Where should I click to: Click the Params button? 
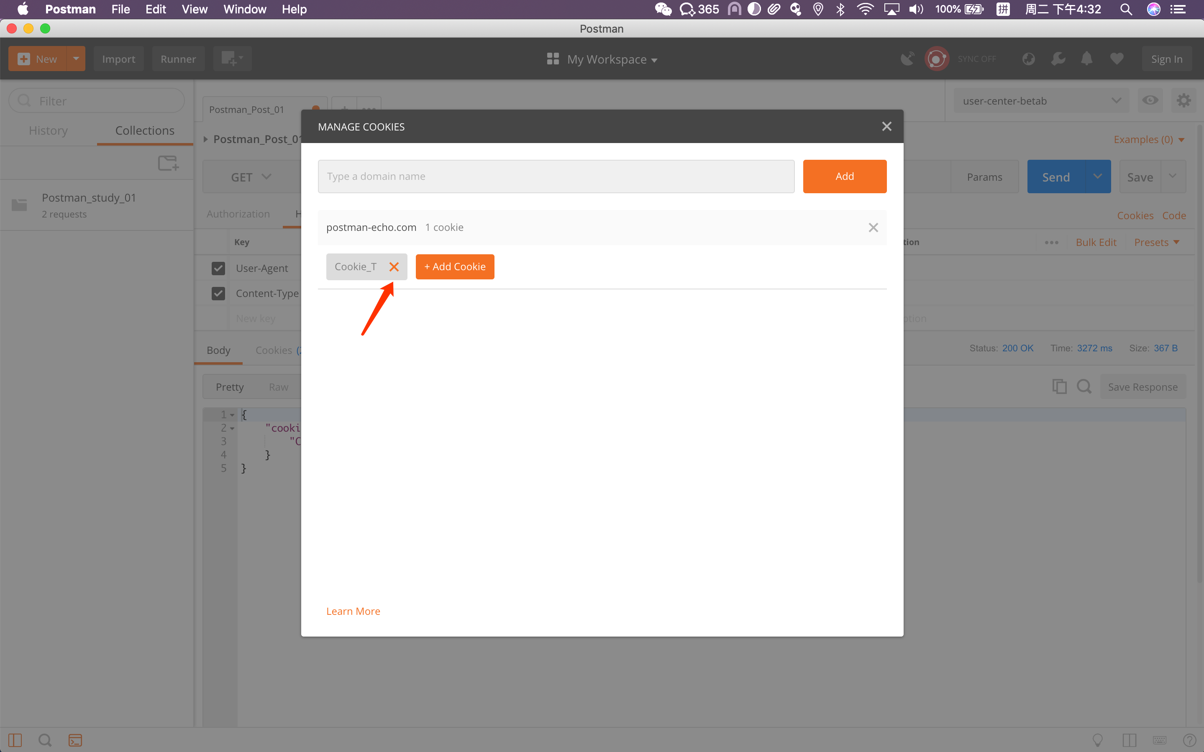[x=984, y=177]
